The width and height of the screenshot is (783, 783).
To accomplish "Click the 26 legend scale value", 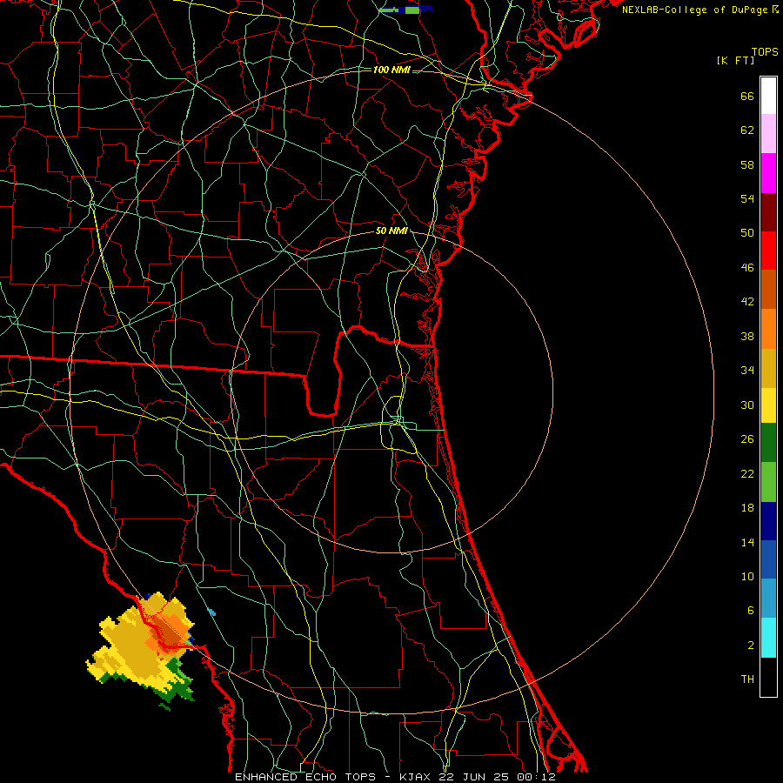I will click(747, 439).
